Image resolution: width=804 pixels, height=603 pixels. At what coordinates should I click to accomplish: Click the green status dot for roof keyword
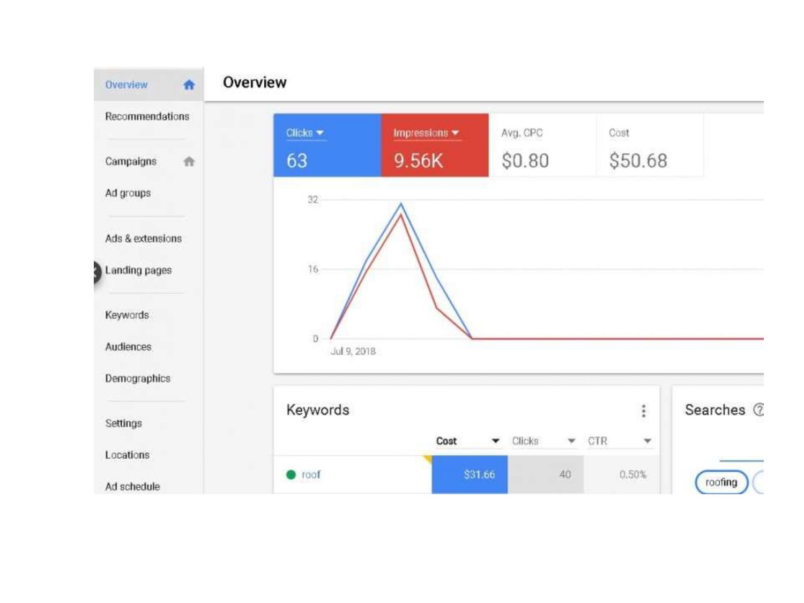coord(291,474)
